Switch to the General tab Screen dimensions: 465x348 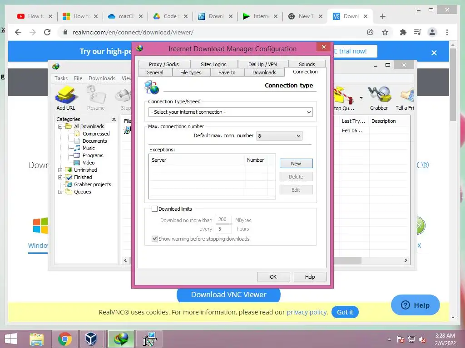coord(155,72)
